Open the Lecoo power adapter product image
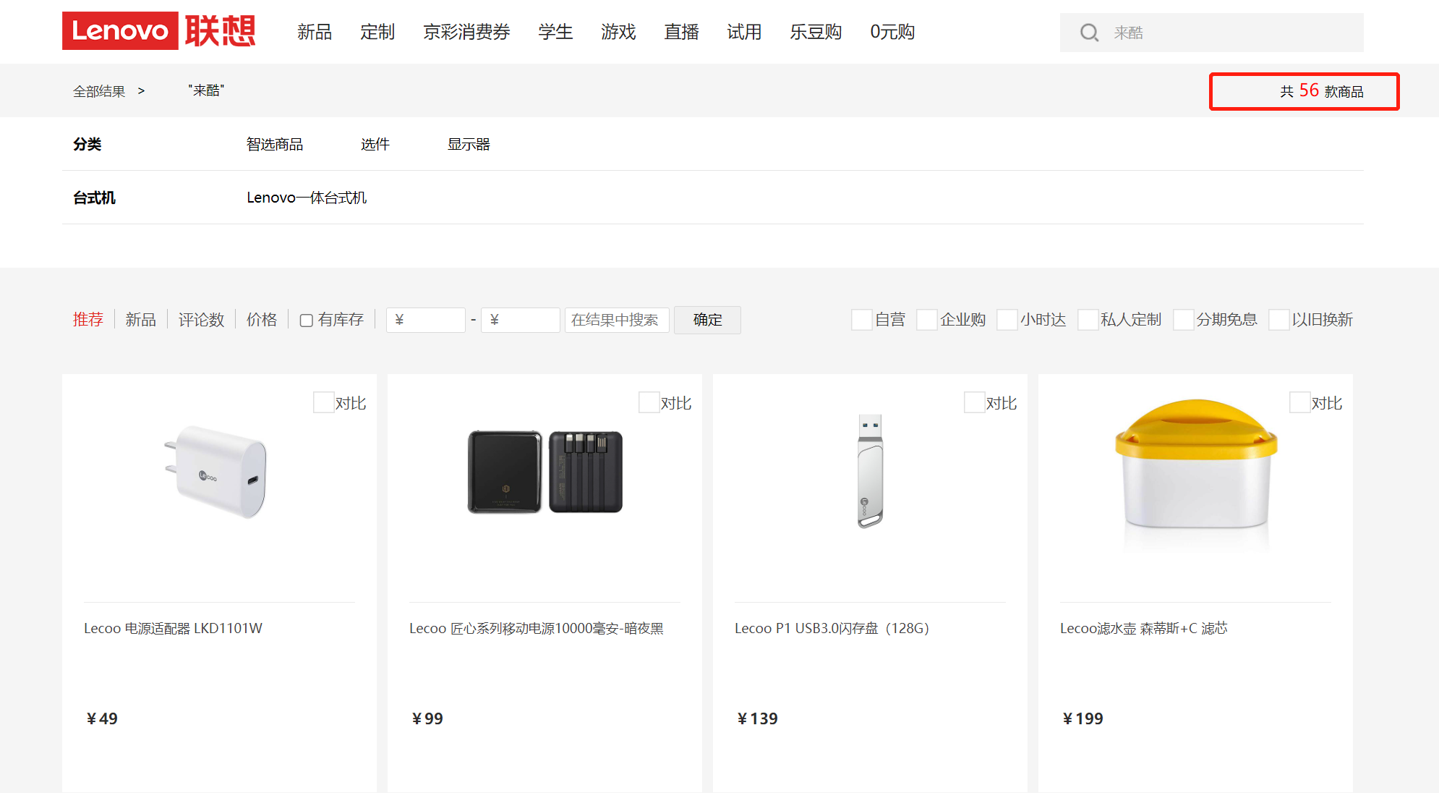This screenshot has width=1439, height=793. 218,472
